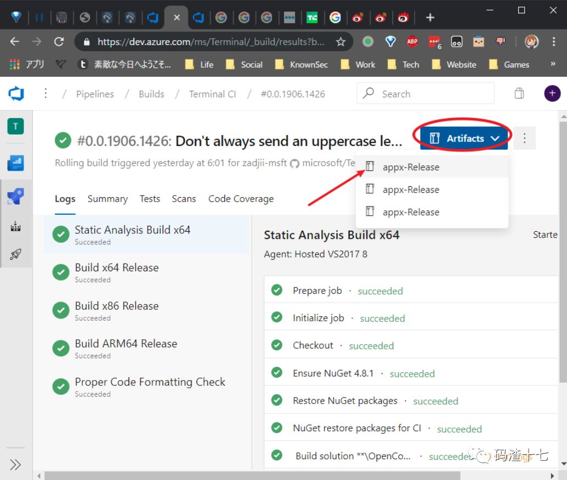This screenshot has width=567, height=480.
Task: Open Releases rocket outline icon
Action: 15,254
